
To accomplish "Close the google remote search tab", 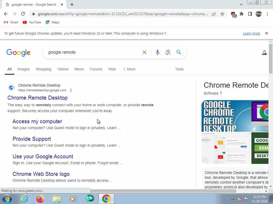I will tap(62, 5).
